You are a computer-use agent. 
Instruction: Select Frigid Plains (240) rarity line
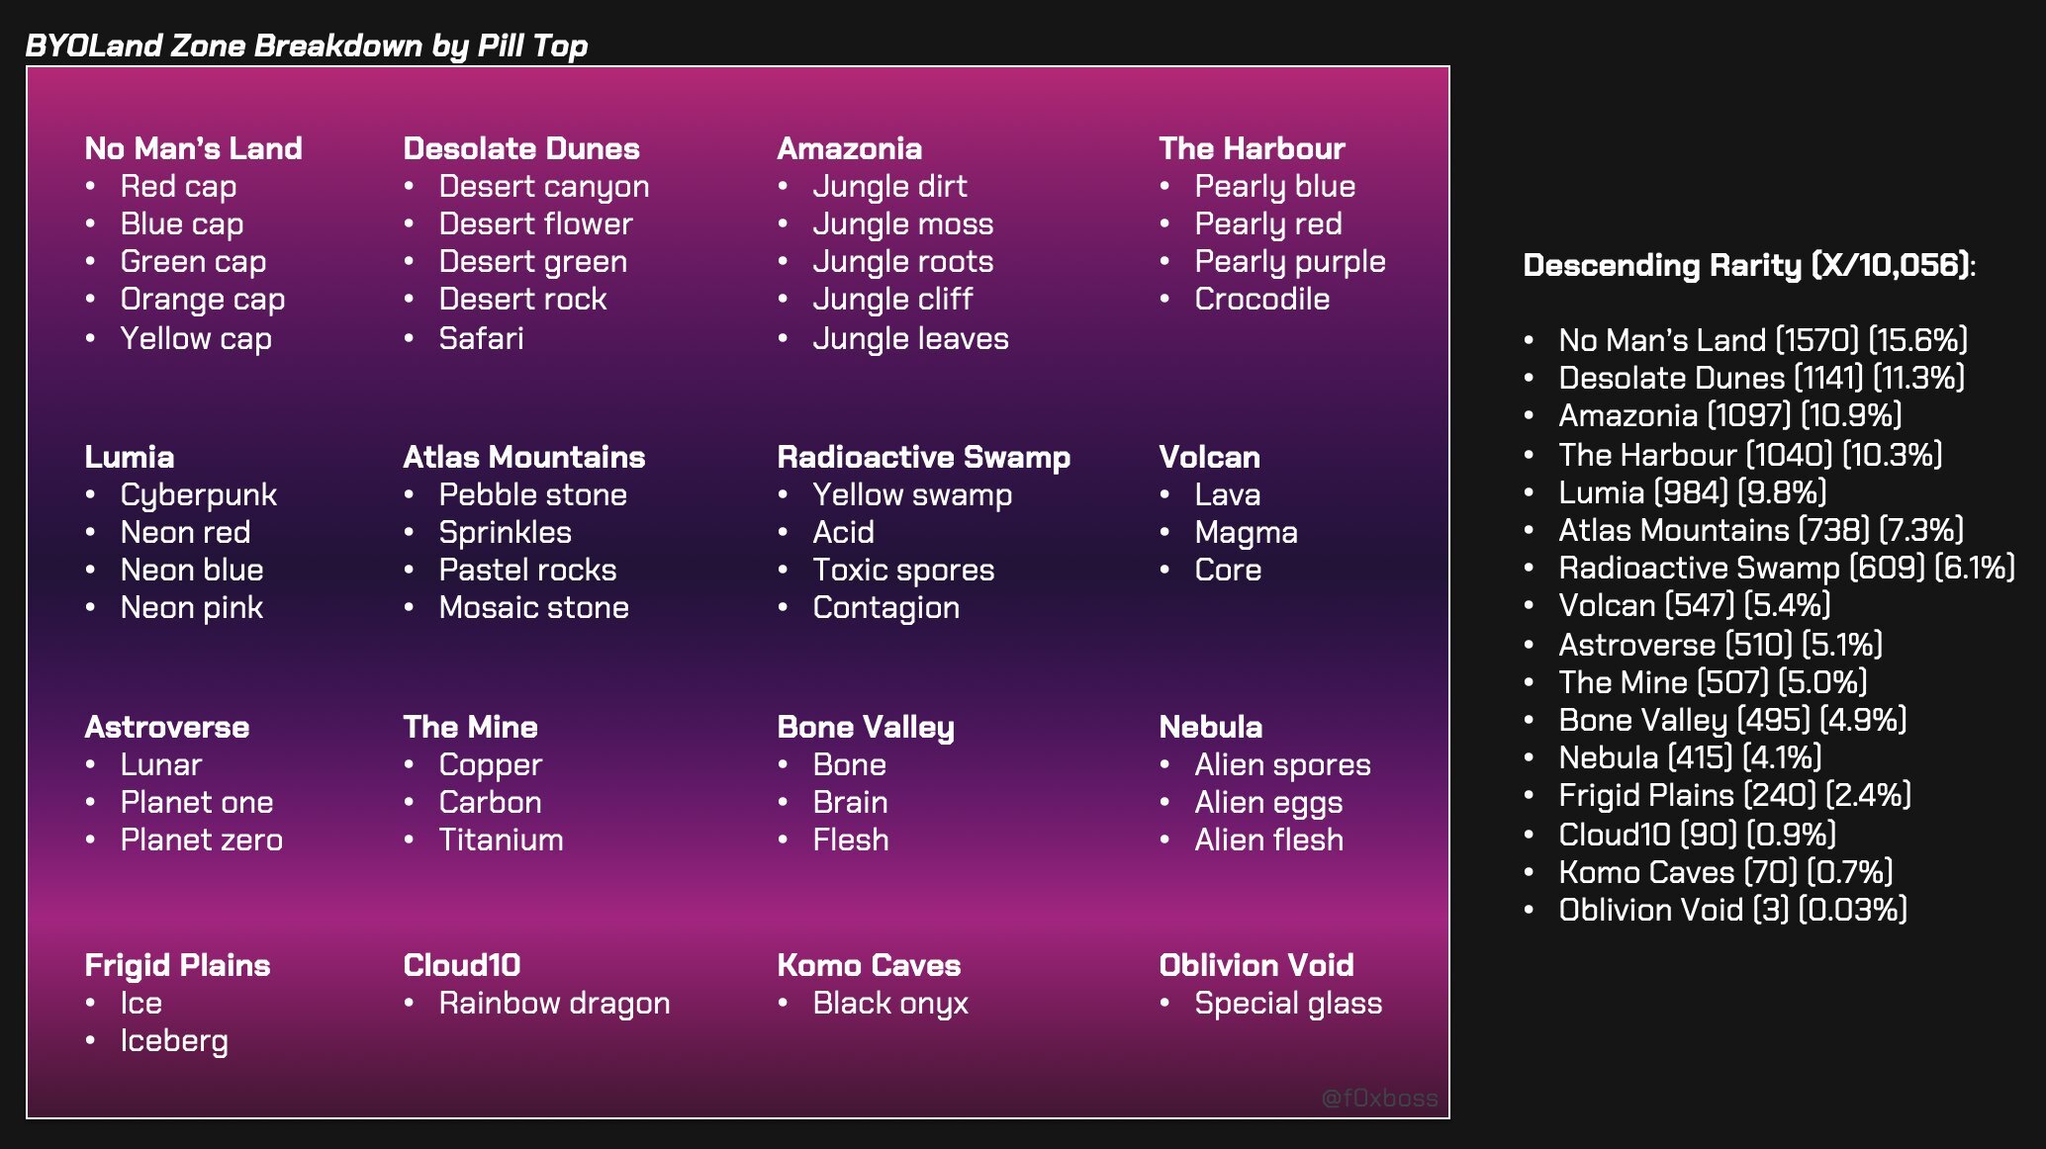point(1735,795)
